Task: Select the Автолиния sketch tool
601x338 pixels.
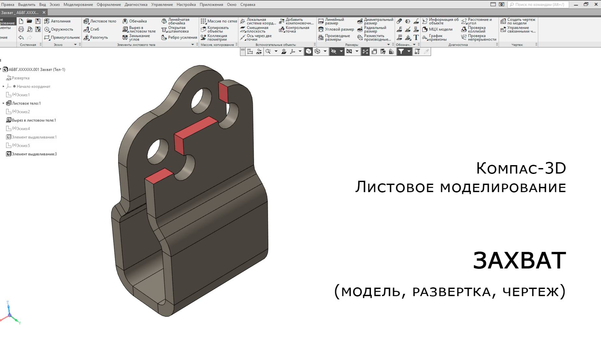Action: (x=47, y=21)
